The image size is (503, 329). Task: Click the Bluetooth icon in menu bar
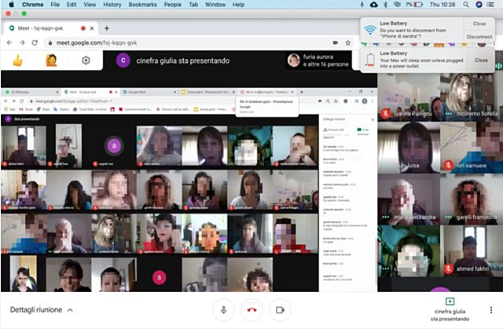click(x=386, y=5)
